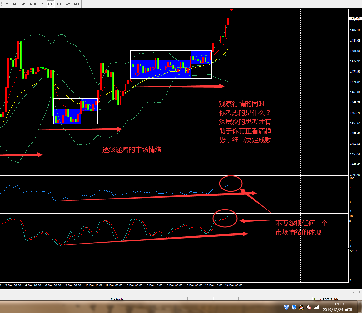Switch chart to M1 timeframe
This screenshot has width=362, height=313.
tap(7, 4)
